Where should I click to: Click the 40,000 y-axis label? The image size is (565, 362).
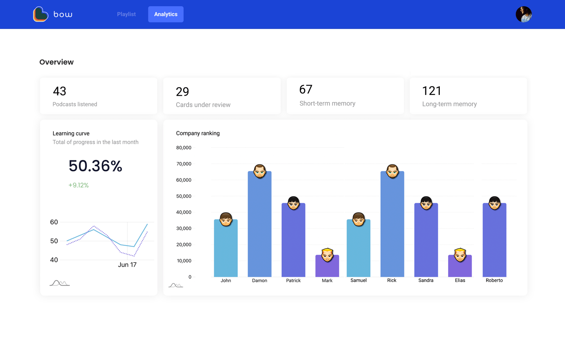(184, 212)
